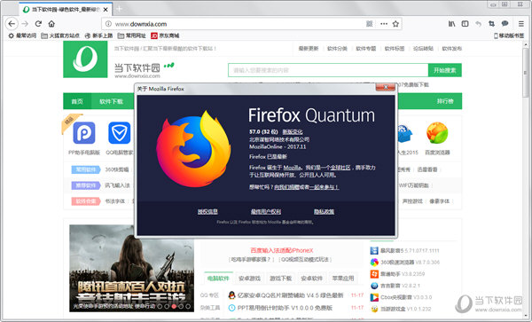Bookmark this page with the star icon
532x322 pixels.
395,24
